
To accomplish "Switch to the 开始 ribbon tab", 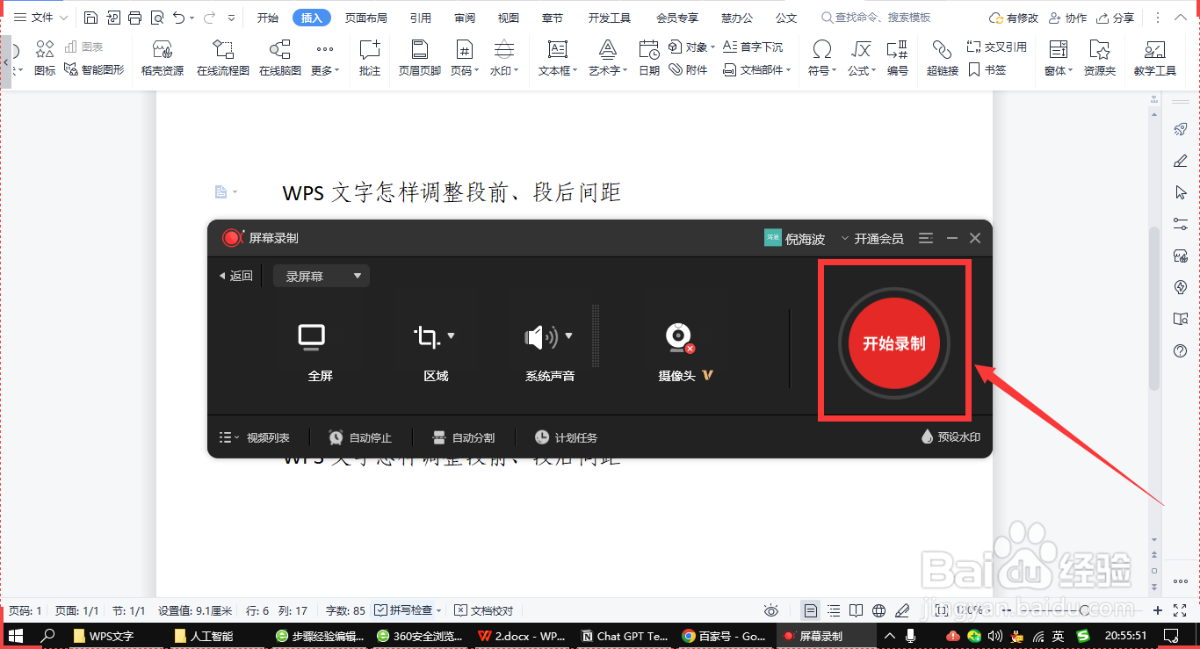I will [x=268, y=18].
